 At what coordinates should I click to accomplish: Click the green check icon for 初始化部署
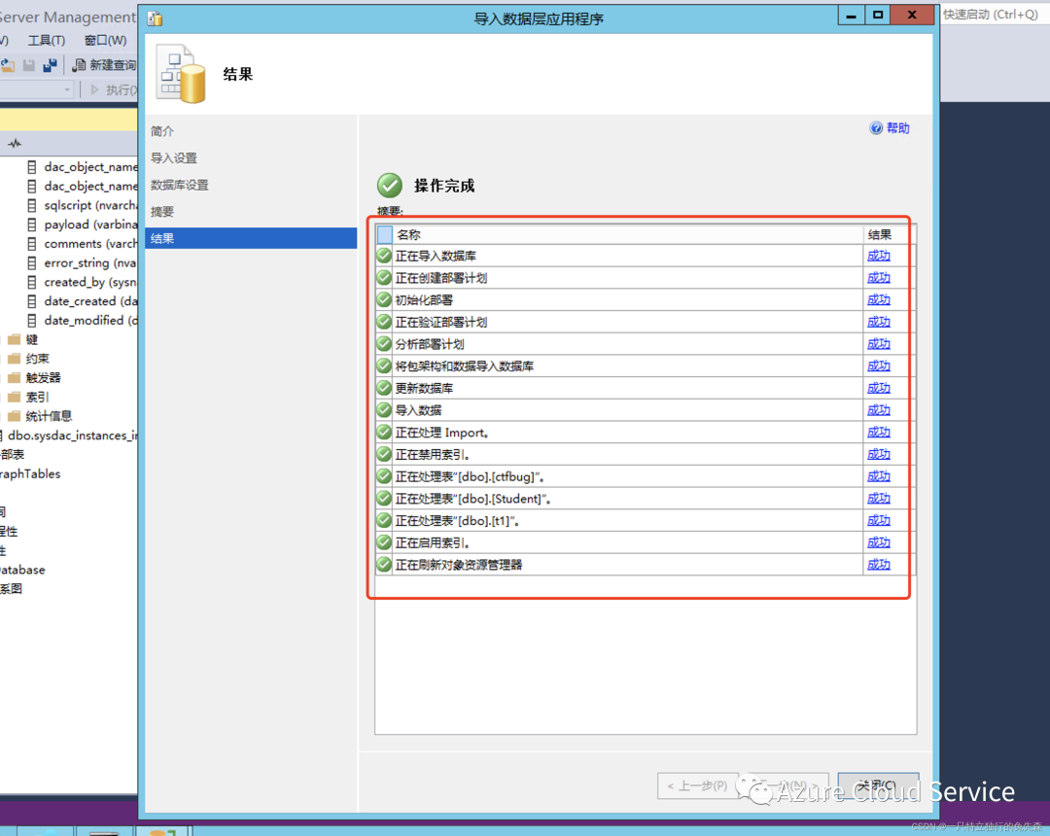[384, 299]
